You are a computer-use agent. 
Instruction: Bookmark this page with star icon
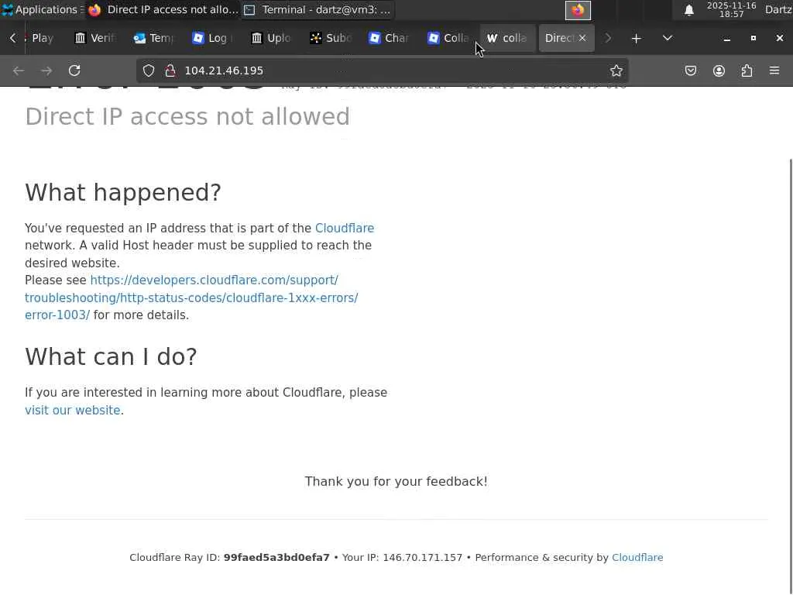616,71
